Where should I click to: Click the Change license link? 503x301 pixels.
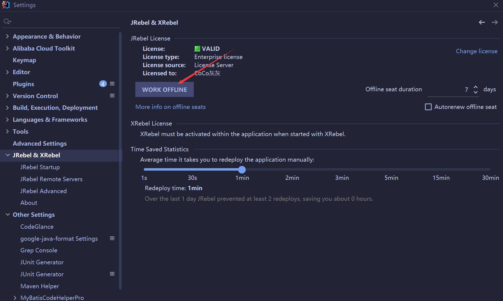pos(477,51)
